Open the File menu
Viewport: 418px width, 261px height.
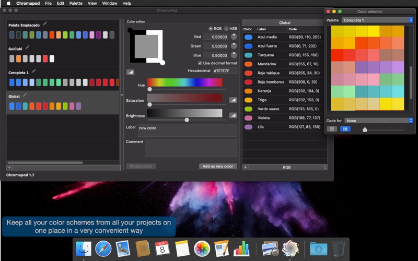(x=48, y=3)
